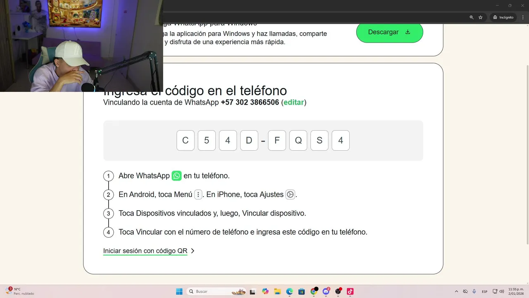Click the Incógnito profile indicator
529x298 pixels.
pos(503,17)
